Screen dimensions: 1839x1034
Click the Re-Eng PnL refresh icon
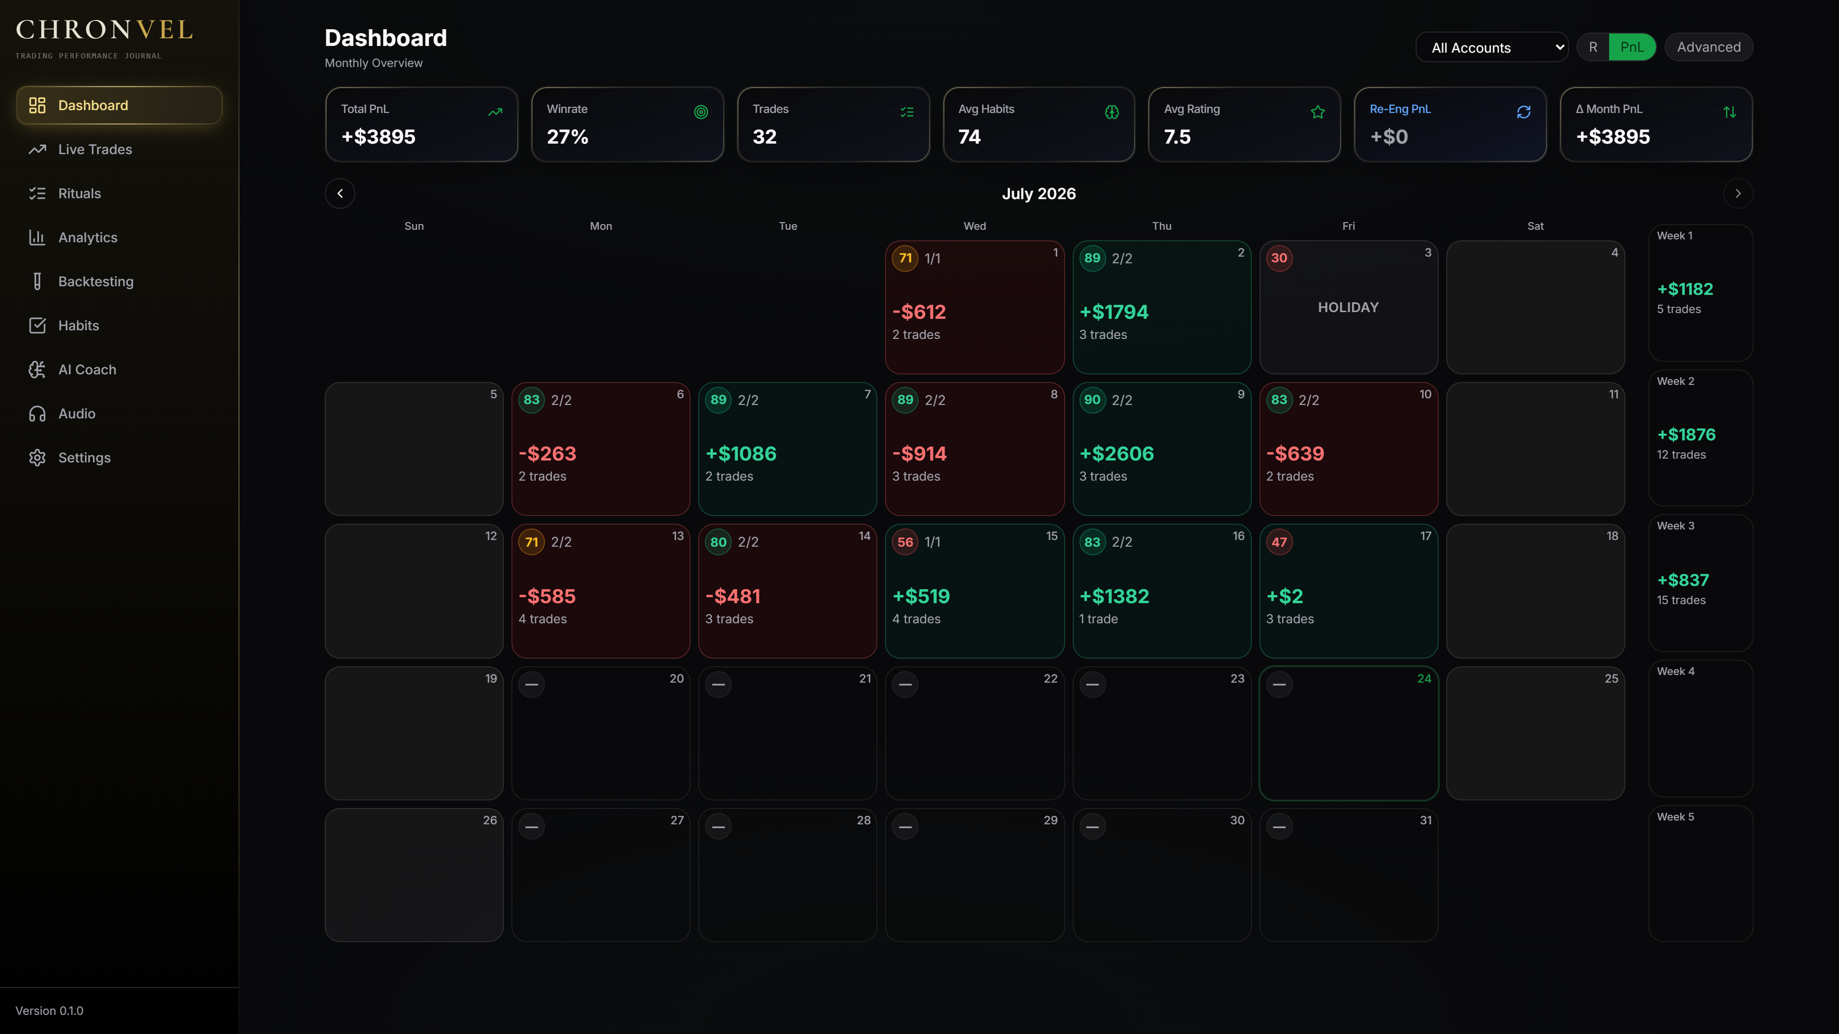point(1523,112)
